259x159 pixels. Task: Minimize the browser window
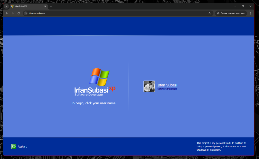point(235,6)
